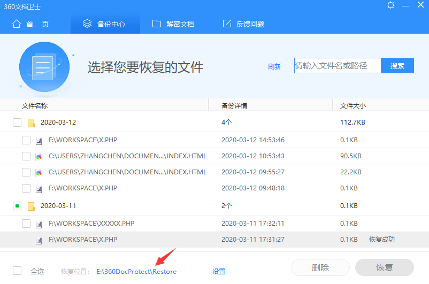
Task: Check the 2020-03-12 folder checkbox
Action: pos(17,122)
